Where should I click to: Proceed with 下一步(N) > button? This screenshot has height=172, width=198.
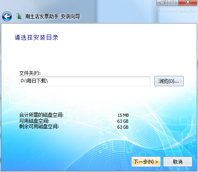pyautogui.click(x=146, y=162)
